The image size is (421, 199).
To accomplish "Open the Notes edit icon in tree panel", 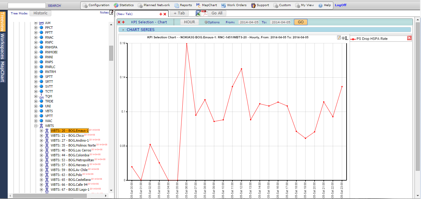I will [111, 13].
